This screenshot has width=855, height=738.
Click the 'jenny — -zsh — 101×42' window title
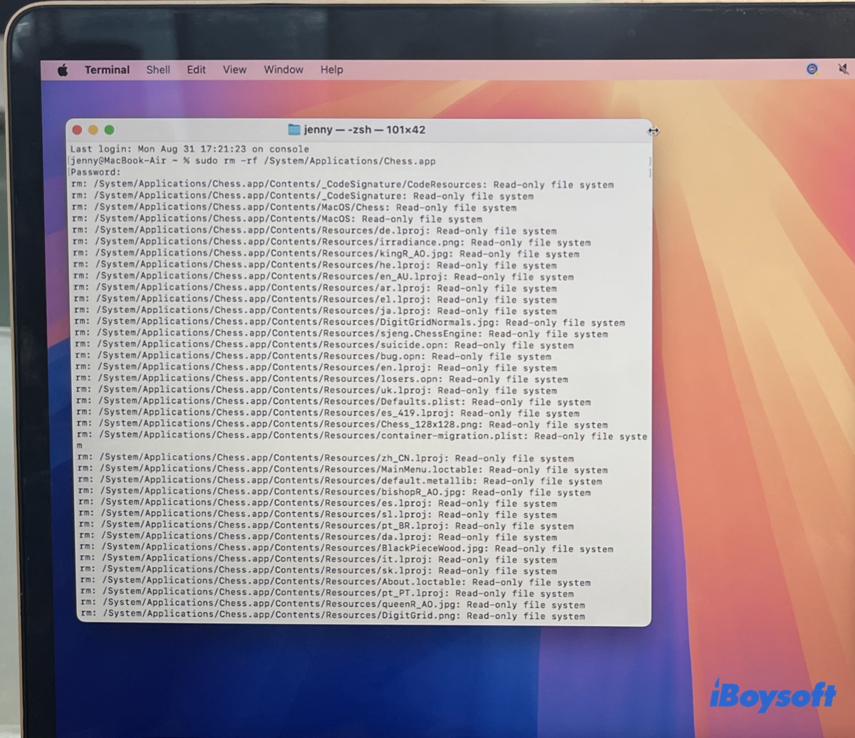[364, 130]
